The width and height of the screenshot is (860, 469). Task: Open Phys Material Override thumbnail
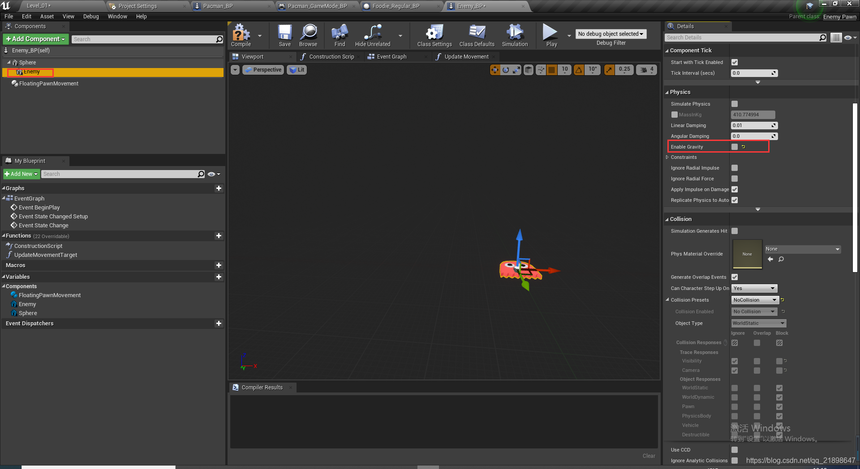pos(747,254)
